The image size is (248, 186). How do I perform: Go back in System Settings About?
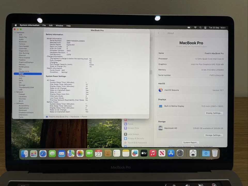point(158,33)
